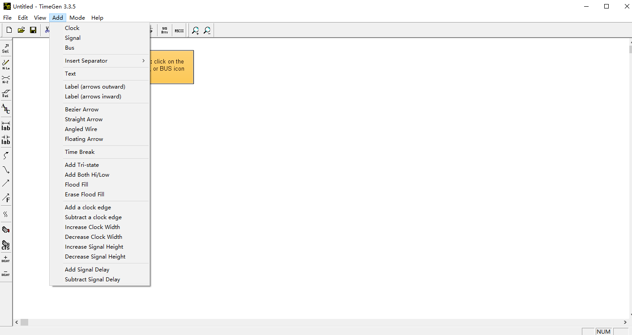The height and width of the screenshot is (335, 632).
Task: Select the Hi-Z tri-state tool
Action: click(x=6, y=79)
